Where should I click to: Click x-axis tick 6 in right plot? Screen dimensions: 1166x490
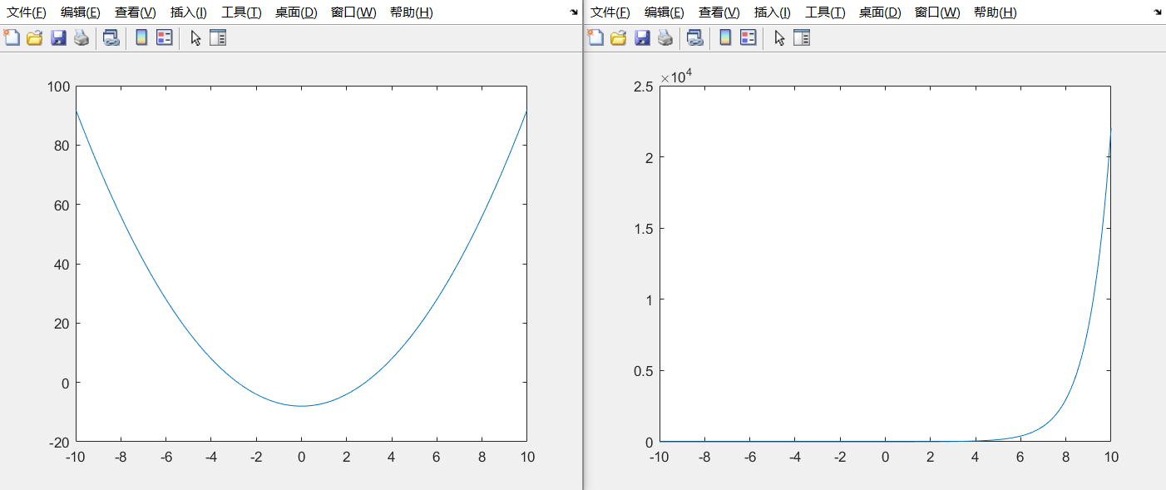[1020, 457]
